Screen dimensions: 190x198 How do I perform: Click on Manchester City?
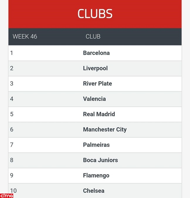(x=105, y=129)
